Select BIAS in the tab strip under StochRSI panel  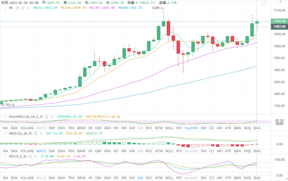pos(257,128)
